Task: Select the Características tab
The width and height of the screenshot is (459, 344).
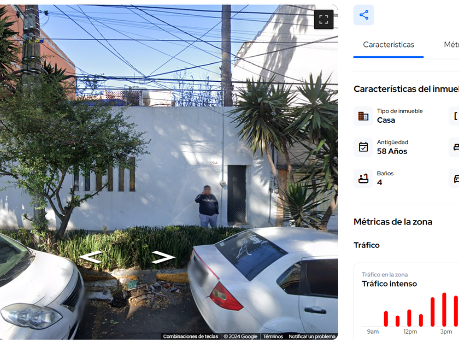Action: (x=389, y=45)
